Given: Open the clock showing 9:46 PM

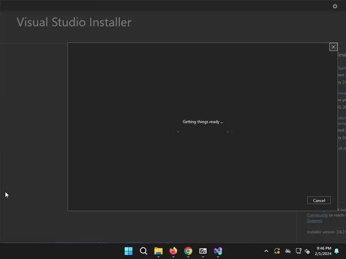Looking at the screenshot, I should tap(323, 251).
